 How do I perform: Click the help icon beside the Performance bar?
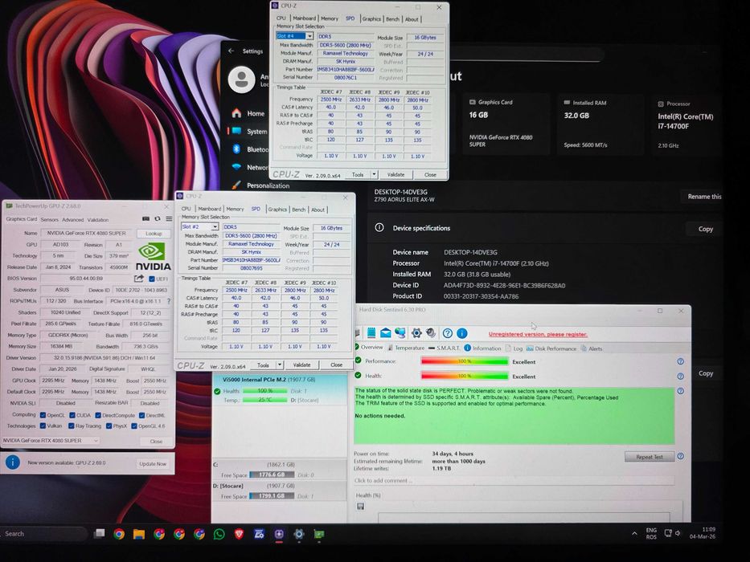pos(681,362)
